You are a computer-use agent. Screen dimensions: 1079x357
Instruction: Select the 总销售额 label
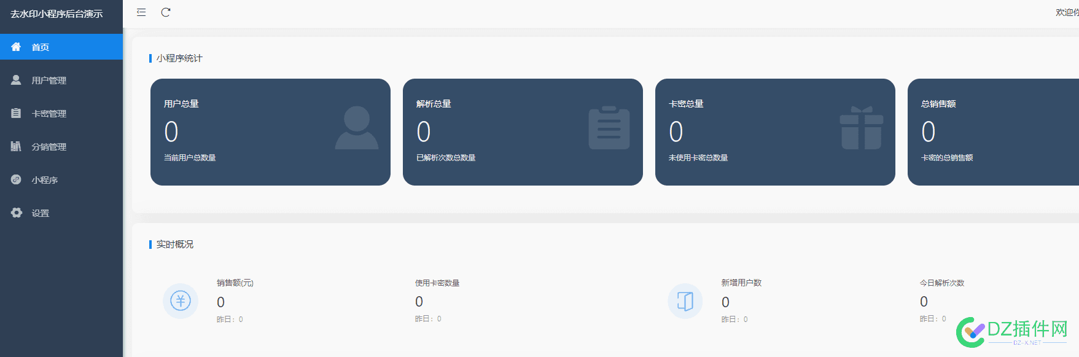(938, 104)
